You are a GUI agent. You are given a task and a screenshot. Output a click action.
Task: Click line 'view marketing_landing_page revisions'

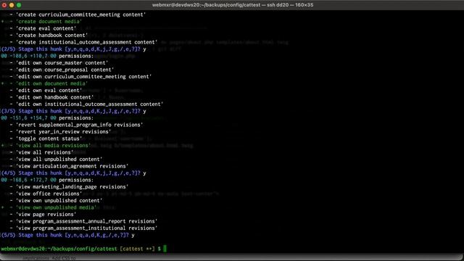pyautogui.click(x=69, y=187)
